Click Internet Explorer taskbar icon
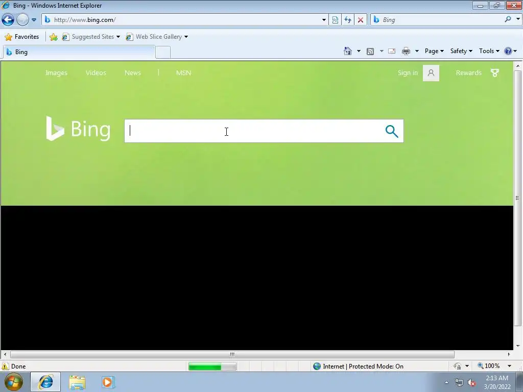 pos(45,382)
